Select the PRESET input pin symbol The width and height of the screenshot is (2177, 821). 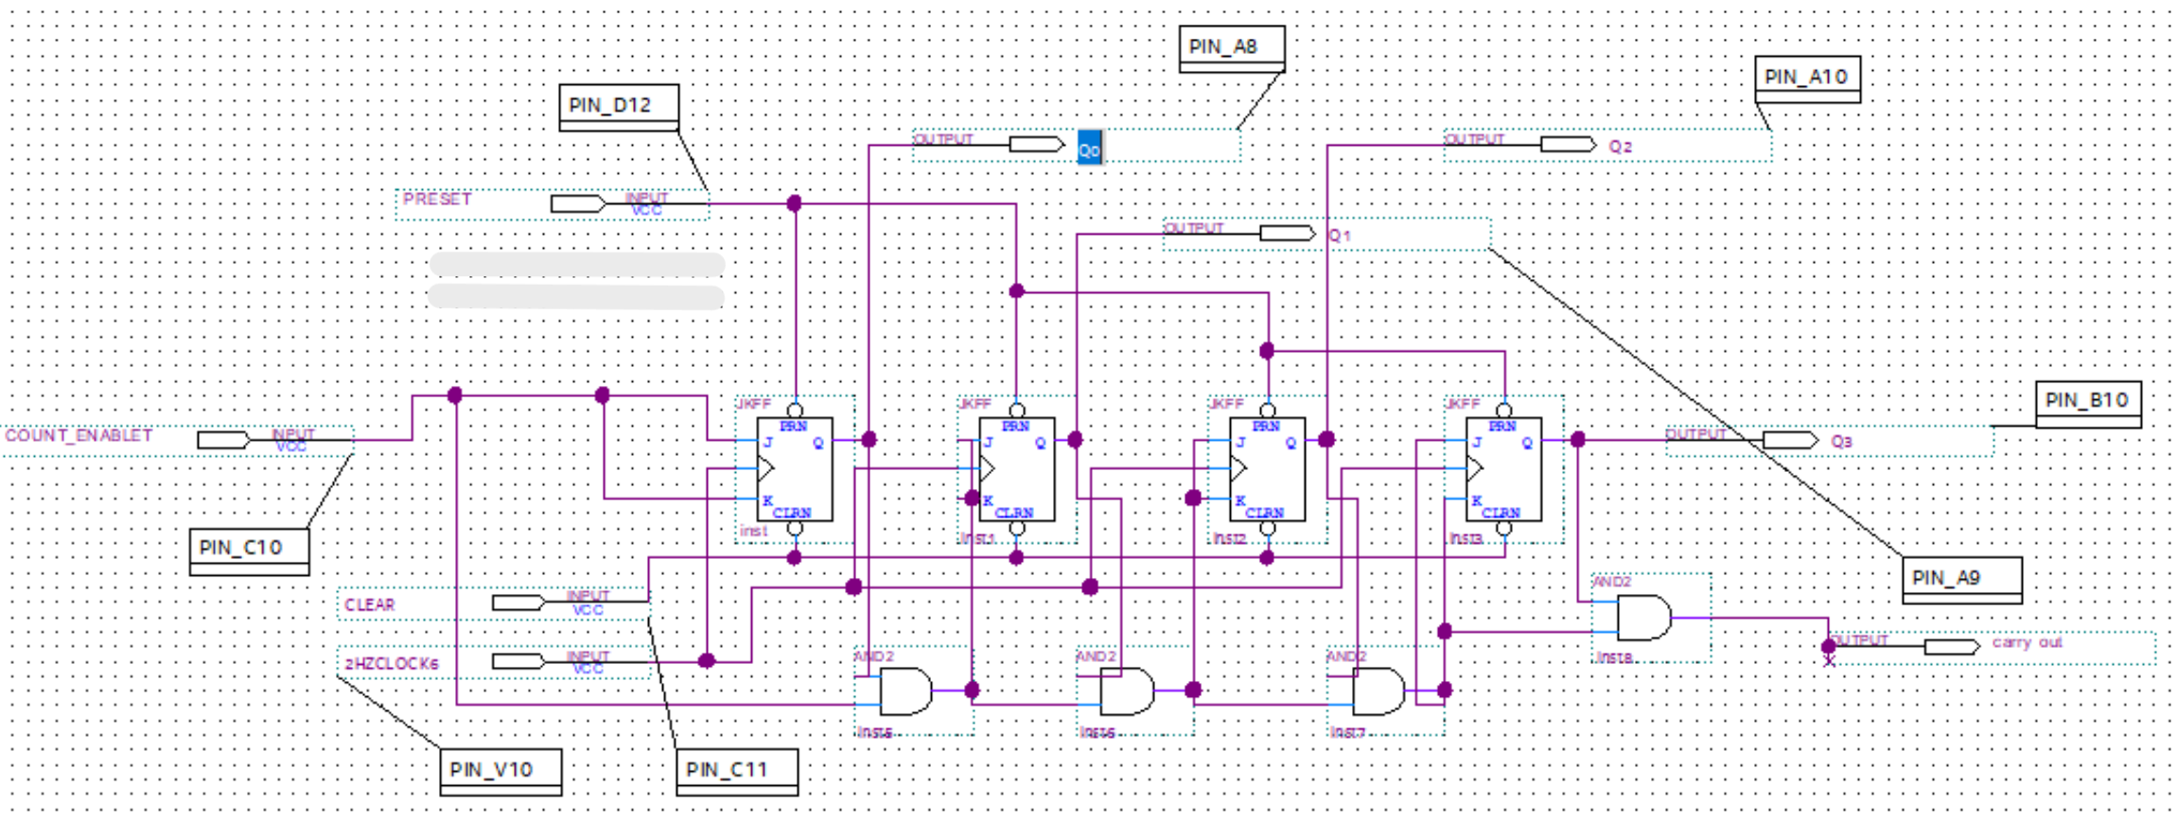point(578,204)
